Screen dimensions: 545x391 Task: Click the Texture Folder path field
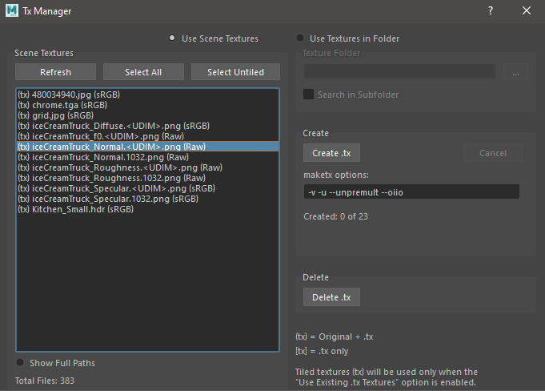click(x=399, y=72)
